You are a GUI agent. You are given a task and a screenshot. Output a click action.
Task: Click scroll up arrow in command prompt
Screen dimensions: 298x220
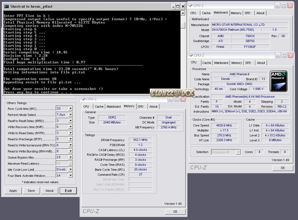coord(183,13)
